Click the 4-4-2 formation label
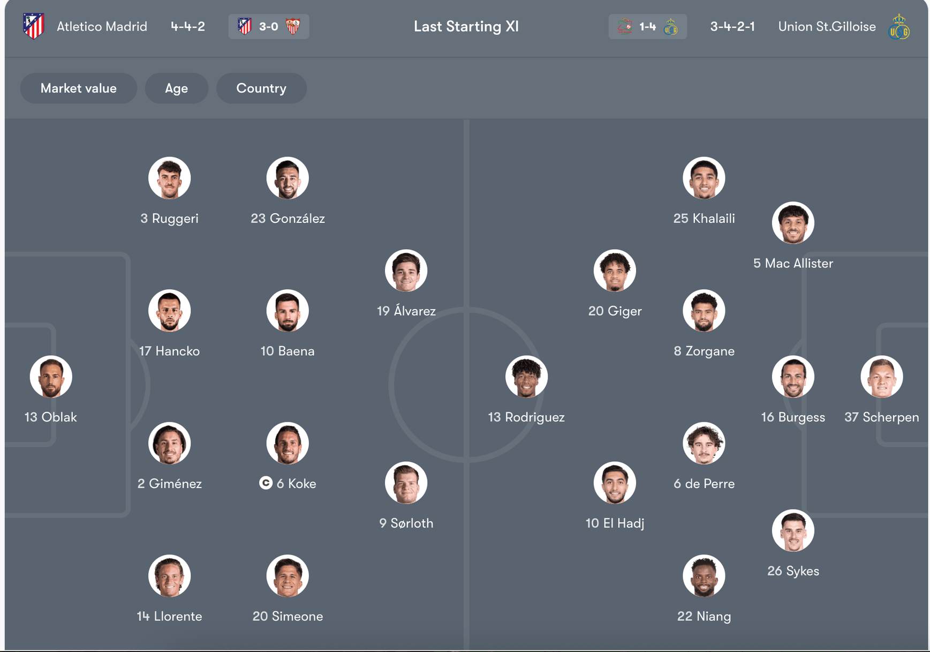 (x=187, y=26)
